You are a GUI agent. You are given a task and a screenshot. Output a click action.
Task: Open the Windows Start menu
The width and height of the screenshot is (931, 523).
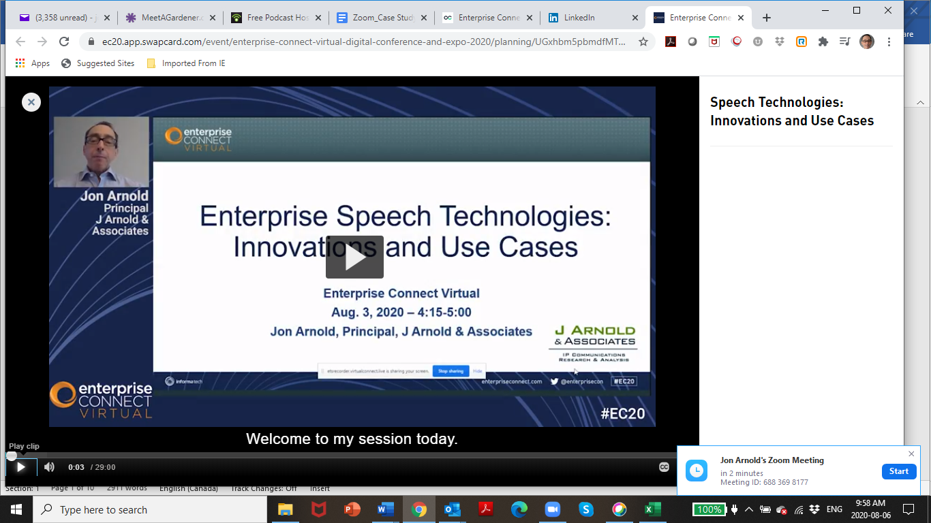coord(16,509)
